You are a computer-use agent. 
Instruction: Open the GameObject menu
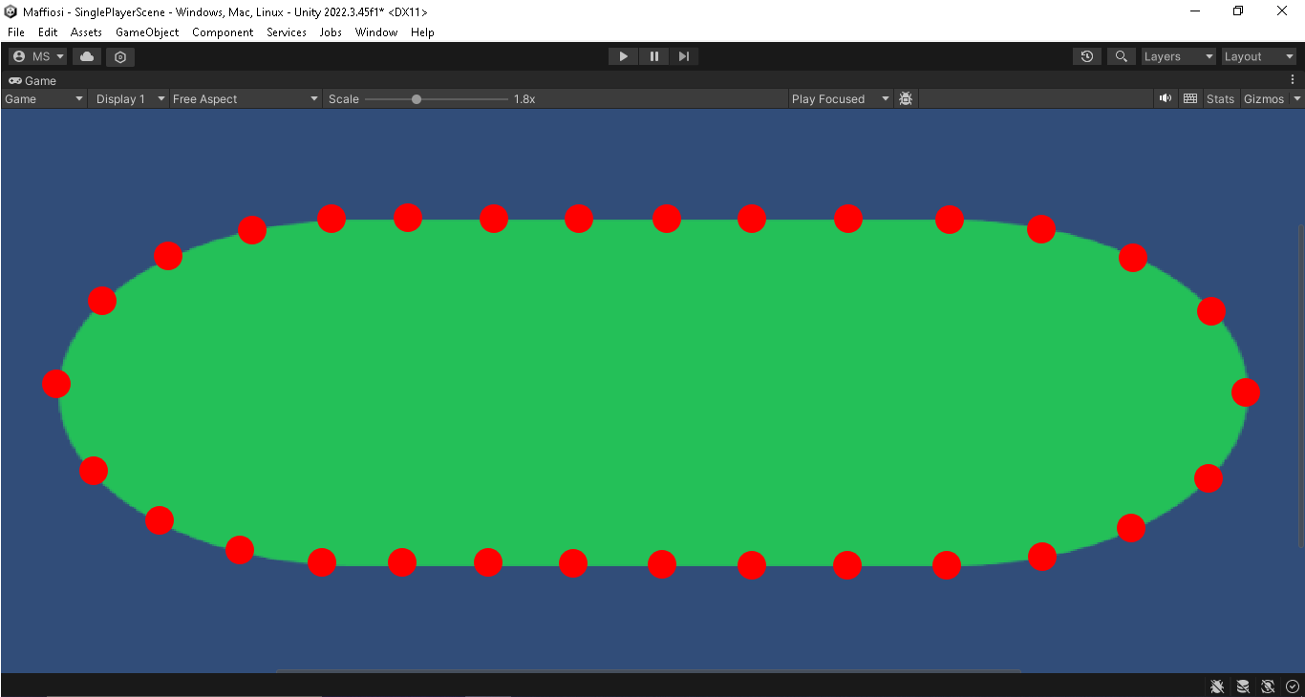146,32
